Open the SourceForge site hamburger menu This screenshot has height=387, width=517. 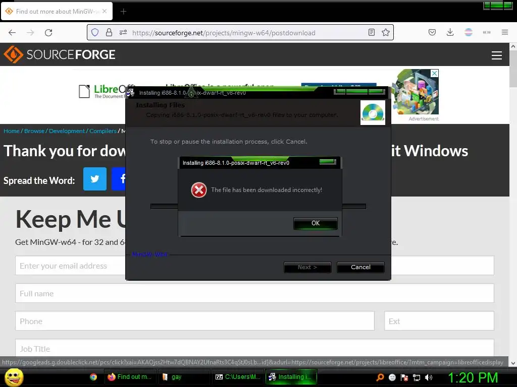point(497,55)
